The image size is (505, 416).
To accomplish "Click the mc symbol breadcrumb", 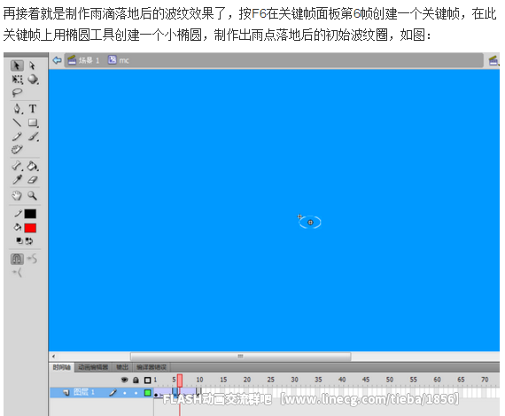I will coord(119,60).
